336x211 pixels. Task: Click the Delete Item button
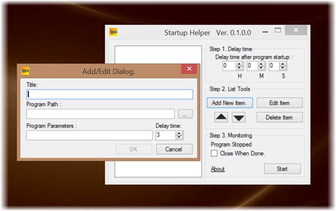pos(279,117)
